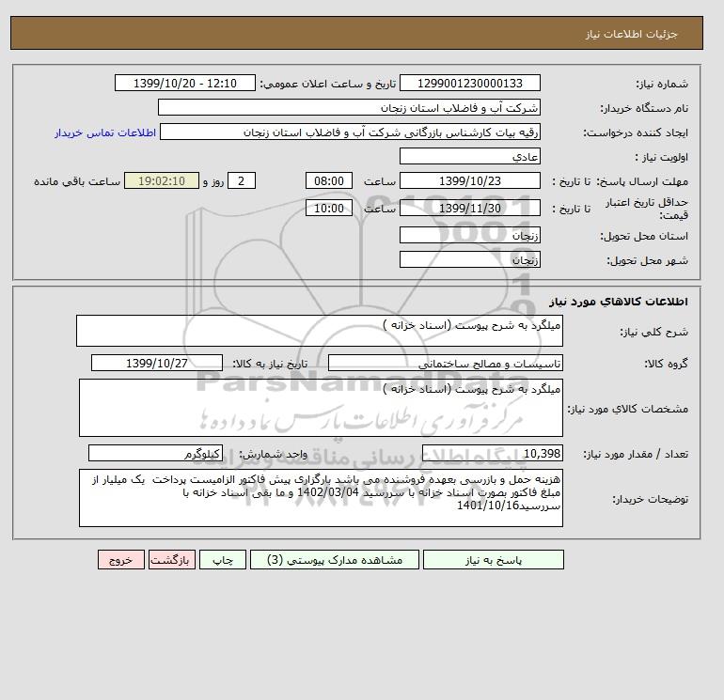This screenshot has width=724, height=700.
Task: Click the buyer name field شرکت آب و فاضلاب استان زنجان
Action: pyautogui.click(x=349, y=107)
